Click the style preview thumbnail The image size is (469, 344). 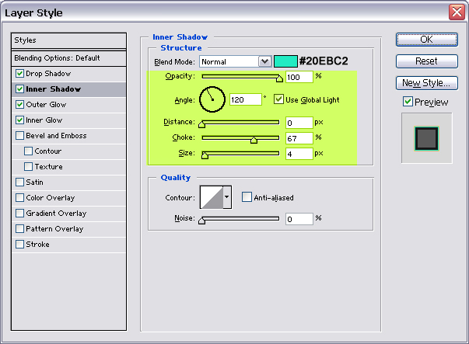point(425,138)
